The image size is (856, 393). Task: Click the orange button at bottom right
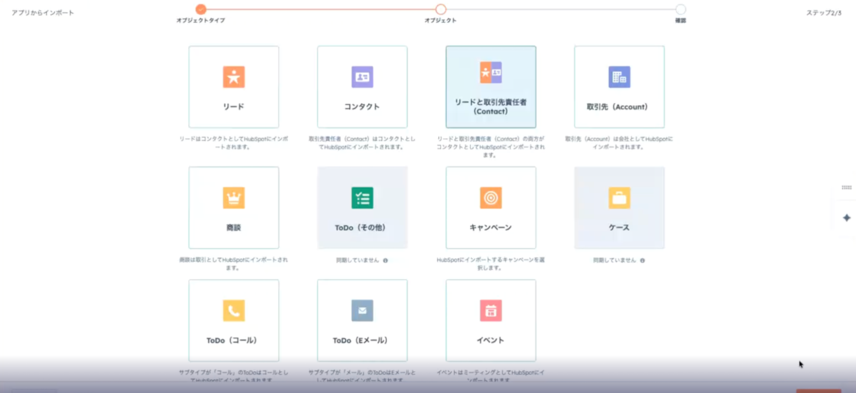818,390
